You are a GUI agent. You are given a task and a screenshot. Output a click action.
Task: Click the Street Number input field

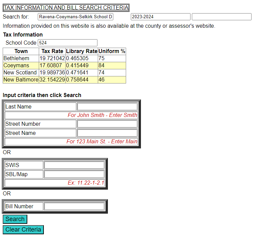pos(107,124)
